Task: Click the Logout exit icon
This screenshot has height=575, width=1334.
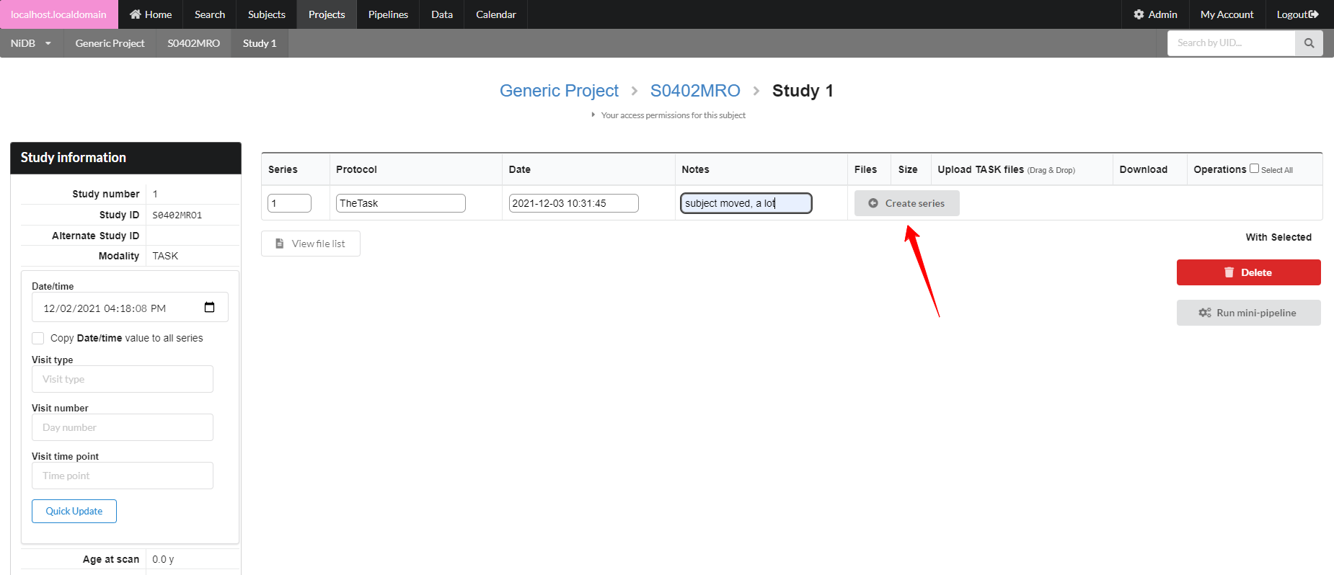Action: tap(1313, 14)
